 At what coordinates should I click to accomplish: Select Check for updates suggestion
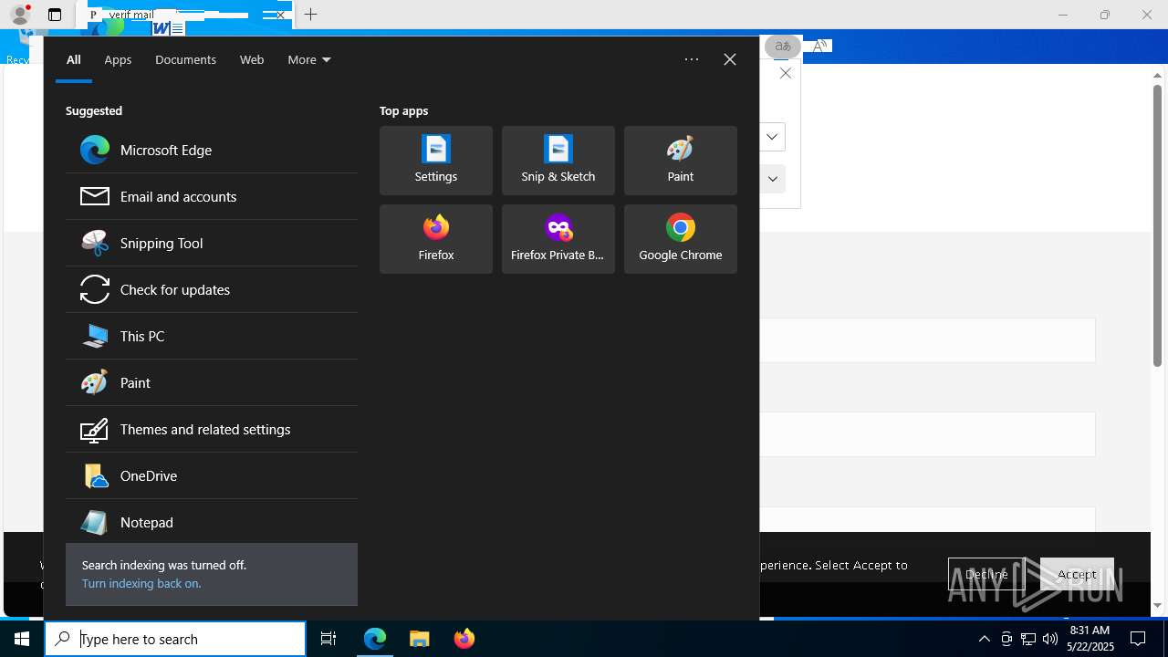[x=212, y=289]
